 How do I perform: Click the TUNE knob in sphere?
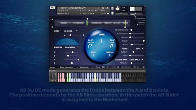93,55
